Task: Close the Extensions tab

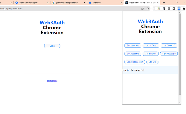Action: coord(121,3)
